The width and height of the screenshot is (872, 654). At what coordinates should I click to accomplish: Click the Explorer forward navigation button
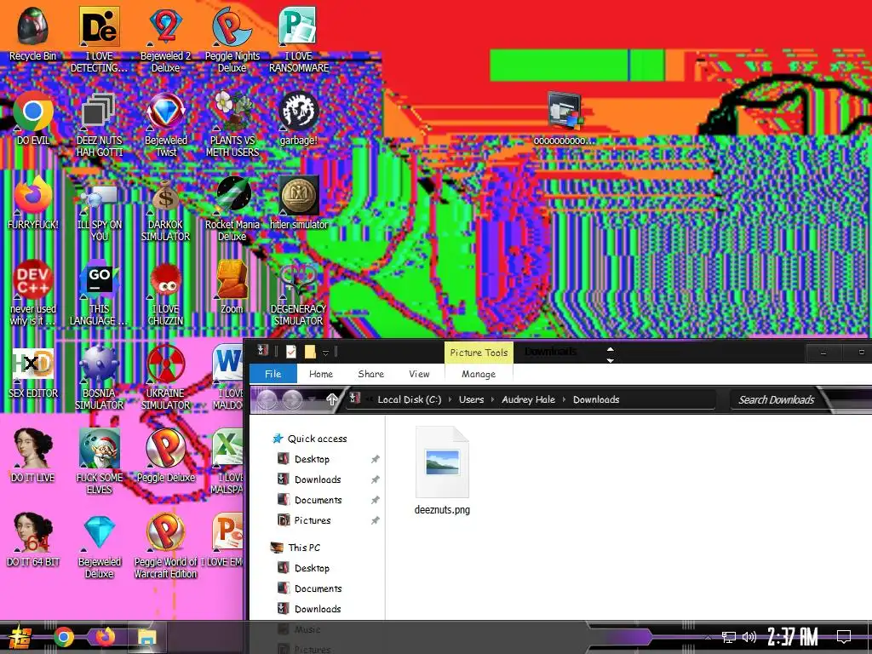pyautogui.click(x=292, y=399)
